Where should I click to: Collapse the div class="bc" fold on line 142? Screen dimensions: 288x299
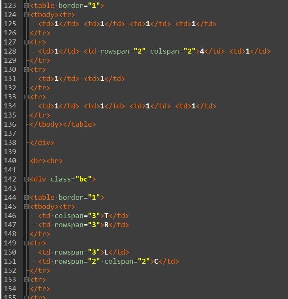pyautogui.click(x=26, y=179)
